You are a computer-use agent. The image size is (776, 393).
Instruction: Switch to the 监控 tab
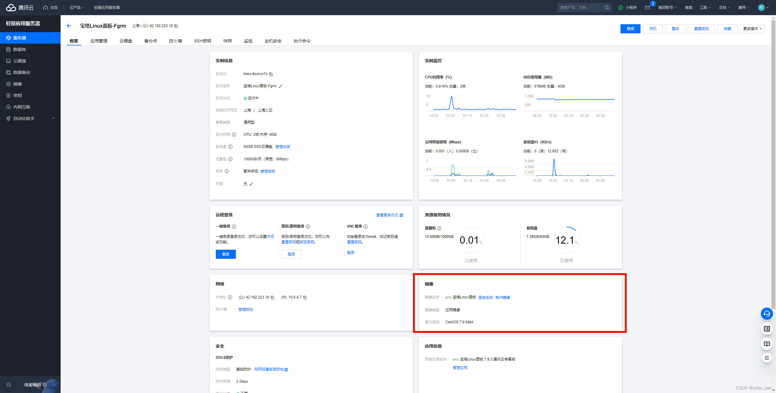pyautogui.click(x=248, y=41)
